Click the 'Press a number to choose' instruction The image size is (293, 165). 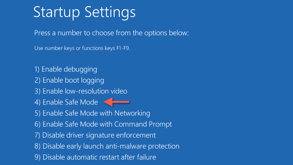click(111, 33)
